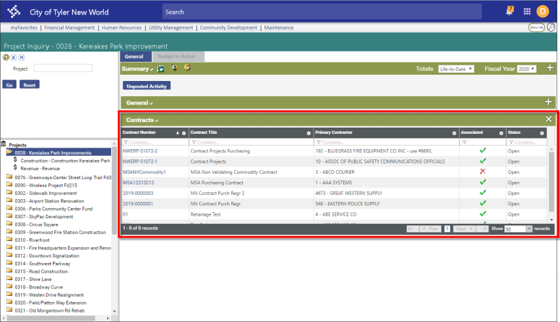This screenshot has width=560, height=322.
Task: Click the contracts grid vertical scrollbar
Action: [x=552, y=181]
